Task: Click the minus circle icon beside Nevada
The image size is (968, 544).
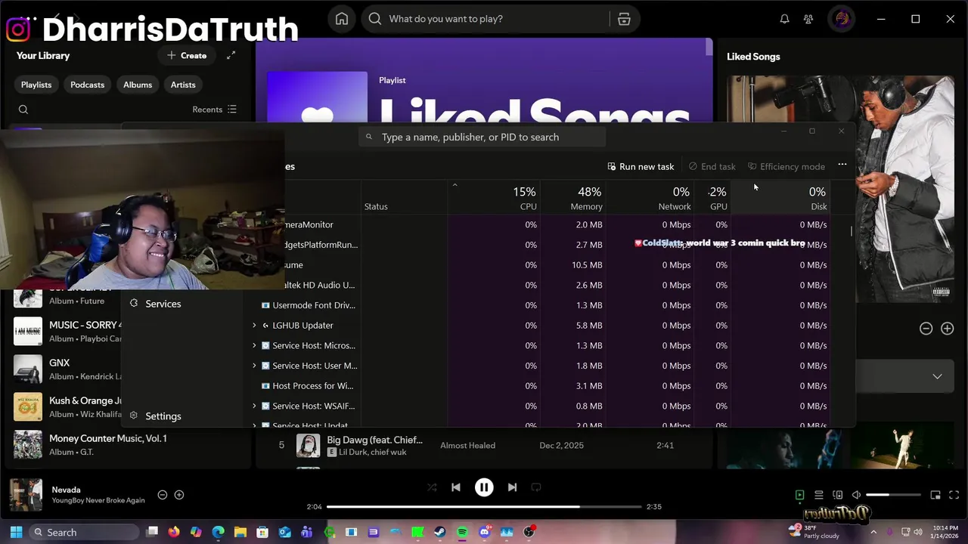Action: coord(162,495)
